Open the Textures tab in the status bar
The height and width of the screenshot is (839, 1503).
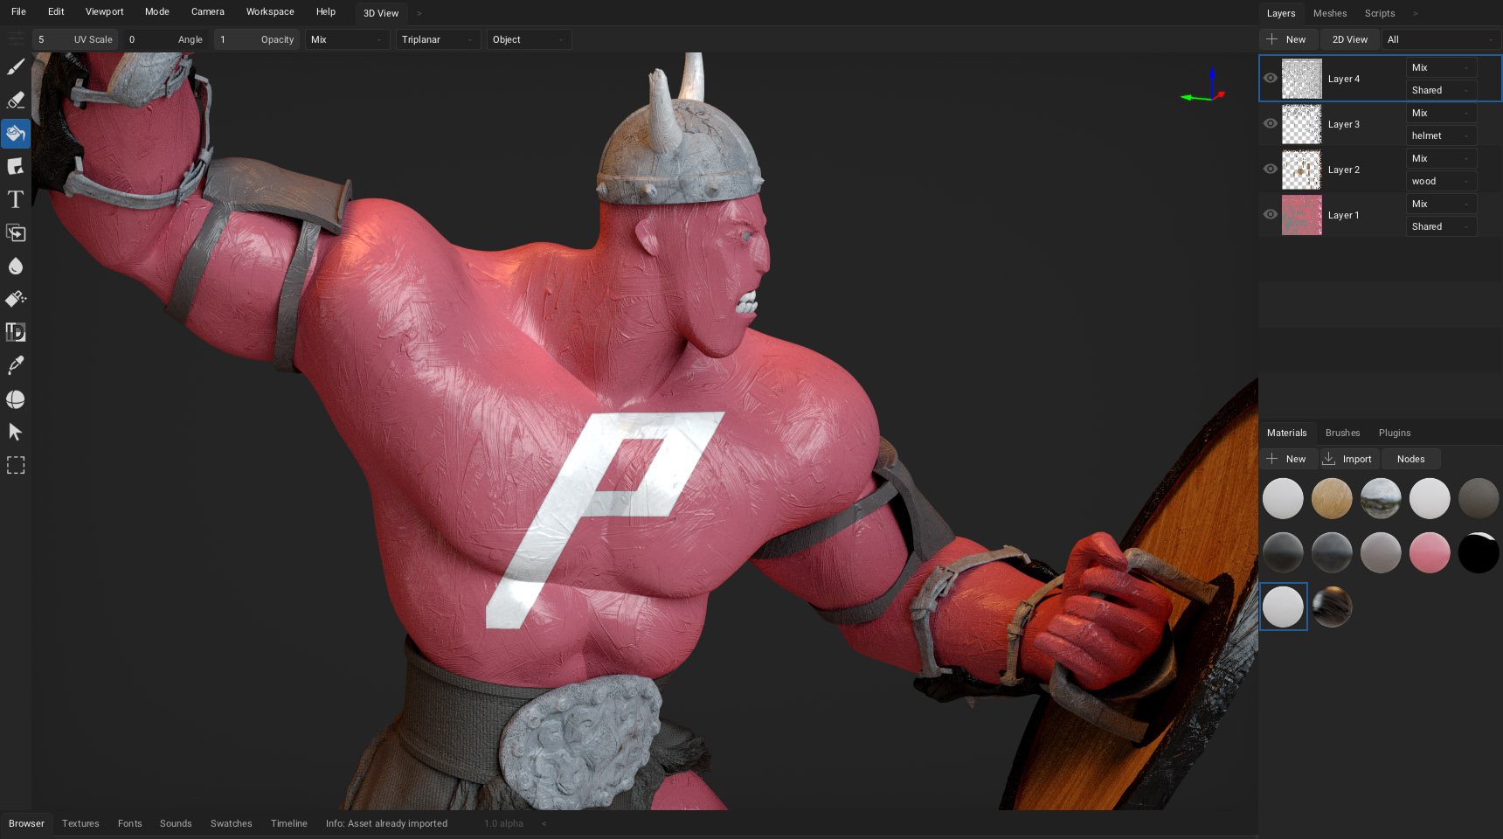click(80, 823)
